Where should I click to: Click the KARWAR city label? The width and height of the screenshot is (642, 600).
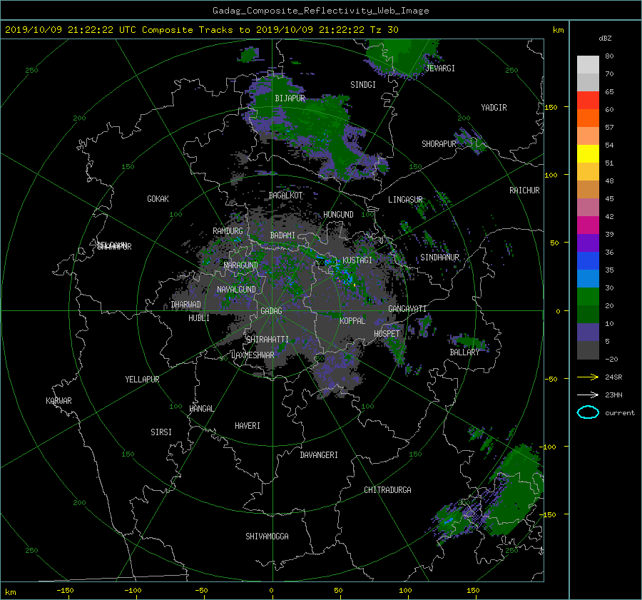[x=58, y=401]
